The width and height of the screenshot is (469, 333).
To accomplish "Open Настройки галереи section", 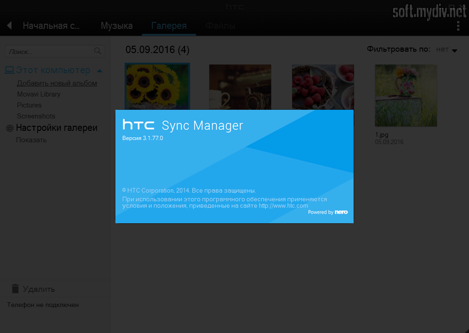I will coord(56,128).
